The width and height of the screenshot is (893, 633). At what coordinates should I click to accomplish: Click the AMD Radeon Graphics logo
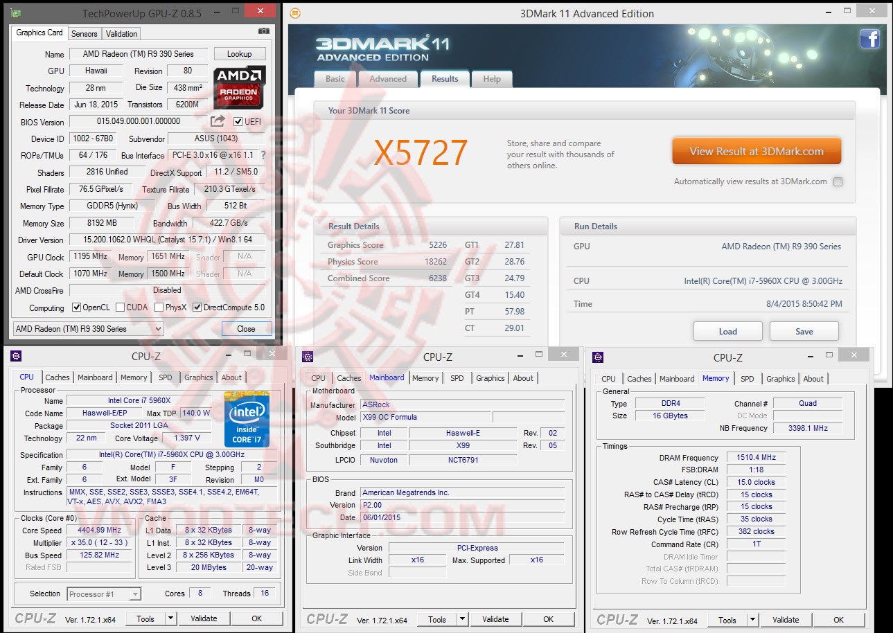click(x=239, y=88)
